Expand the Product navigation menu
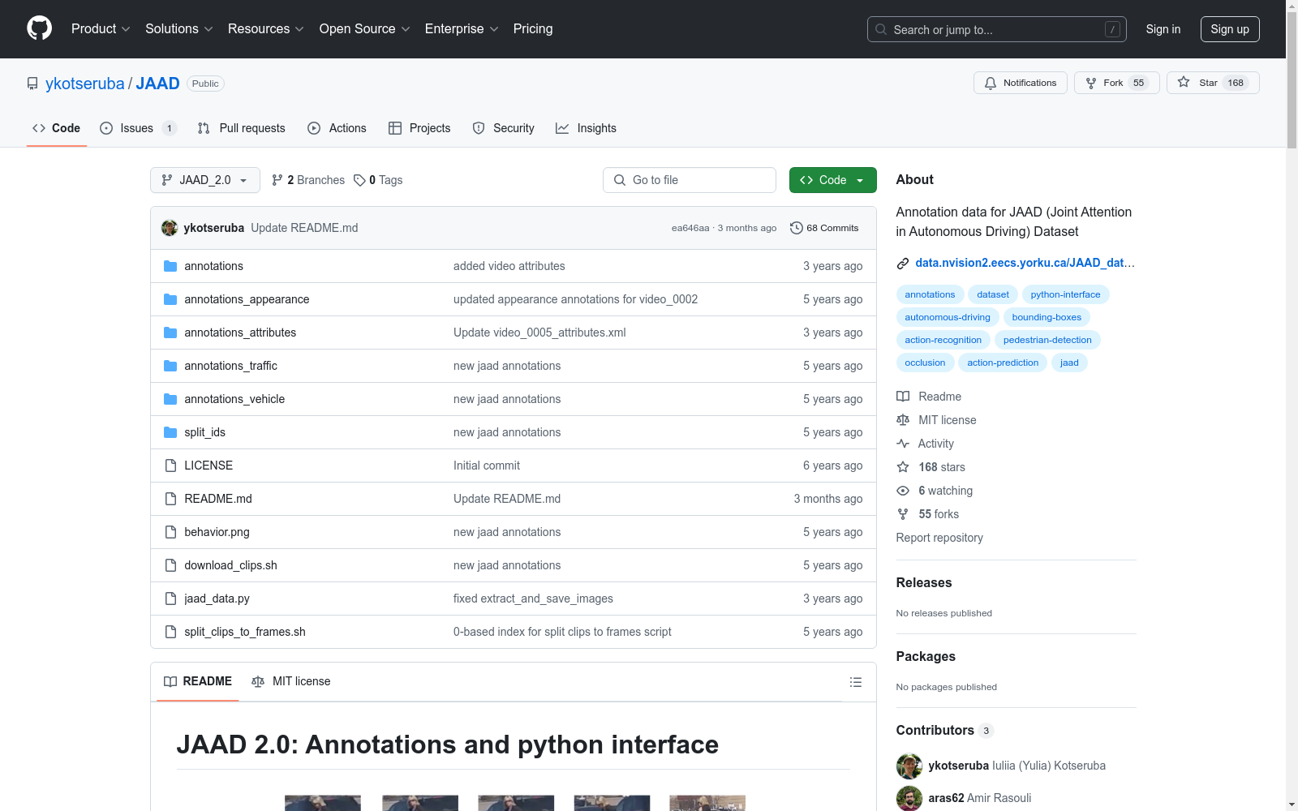Viewport: 1298px width, 811px height. (100, 29)
